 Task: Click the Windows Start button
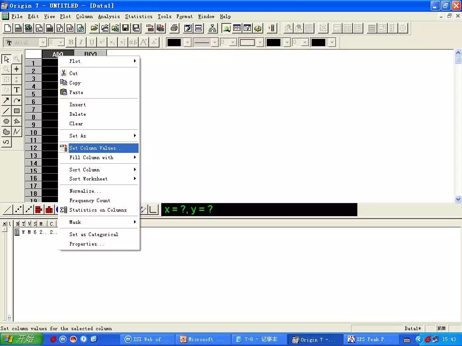click(21, 339)
